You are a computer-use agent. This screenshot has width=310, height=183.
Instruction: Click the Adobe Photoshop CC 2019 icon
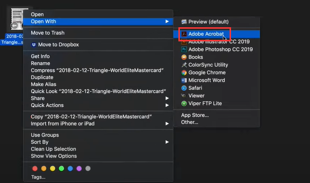click(x=184, y=49)
